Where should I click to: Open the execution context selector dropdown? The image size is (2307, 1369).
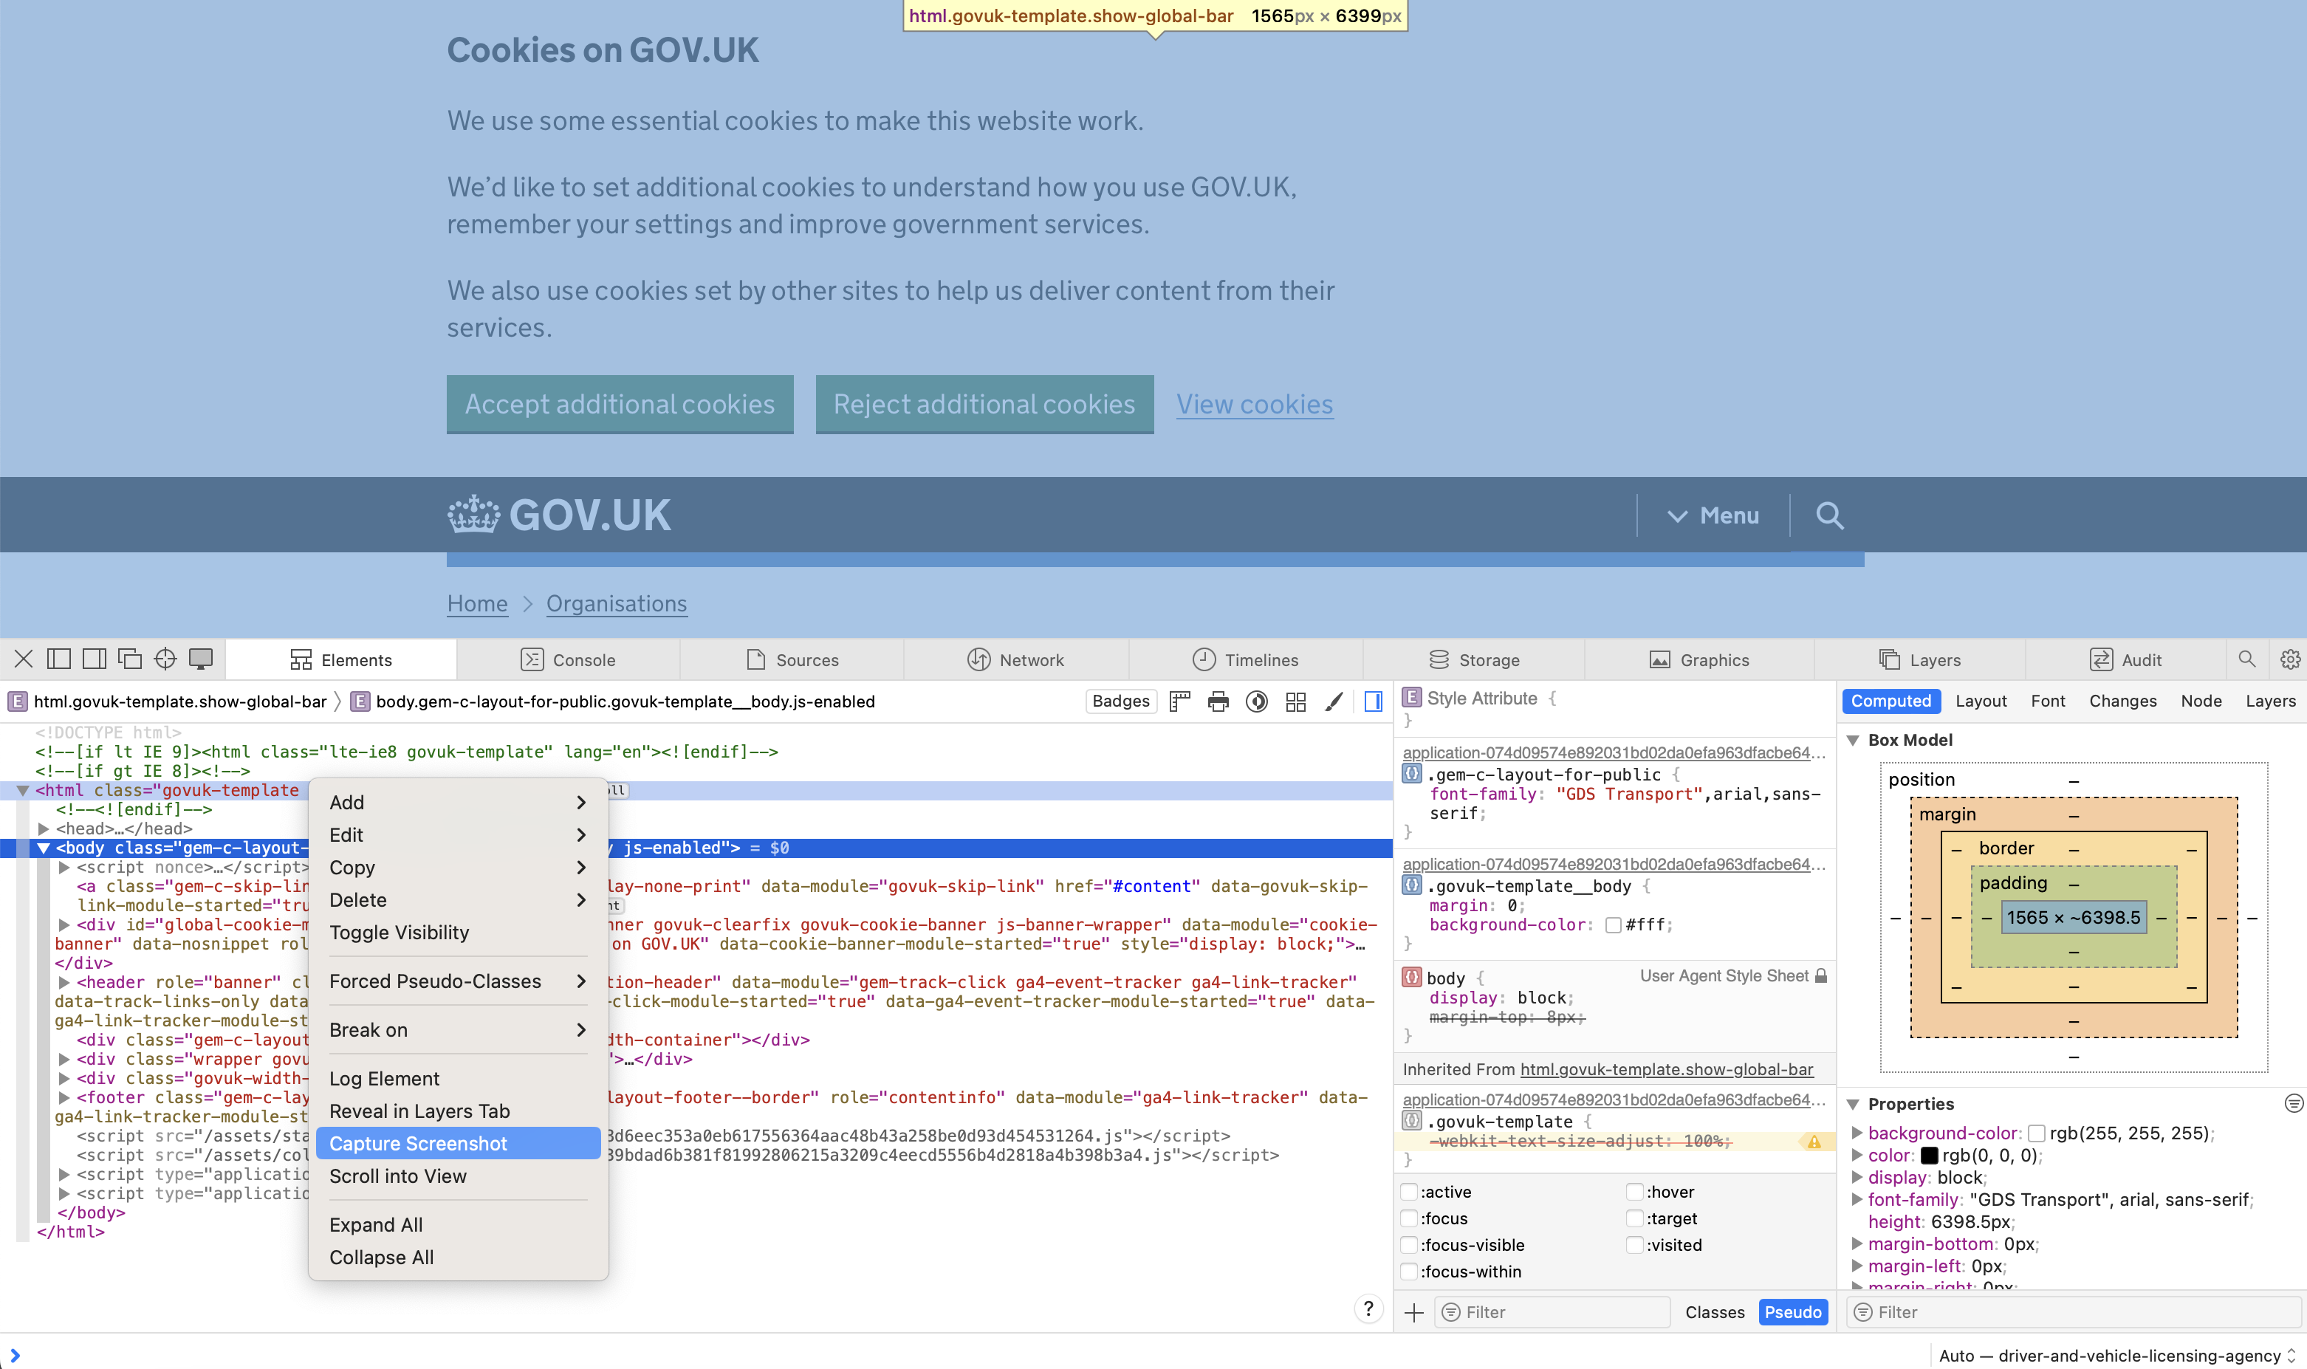[x=2117, y=1355]
